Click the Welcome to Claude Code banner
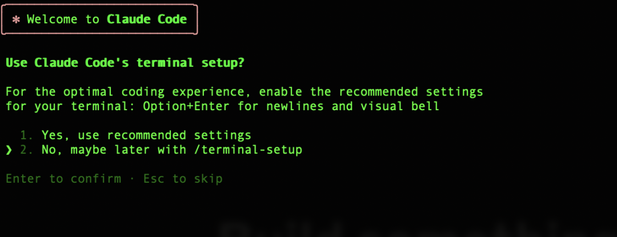 pos(99,19)
